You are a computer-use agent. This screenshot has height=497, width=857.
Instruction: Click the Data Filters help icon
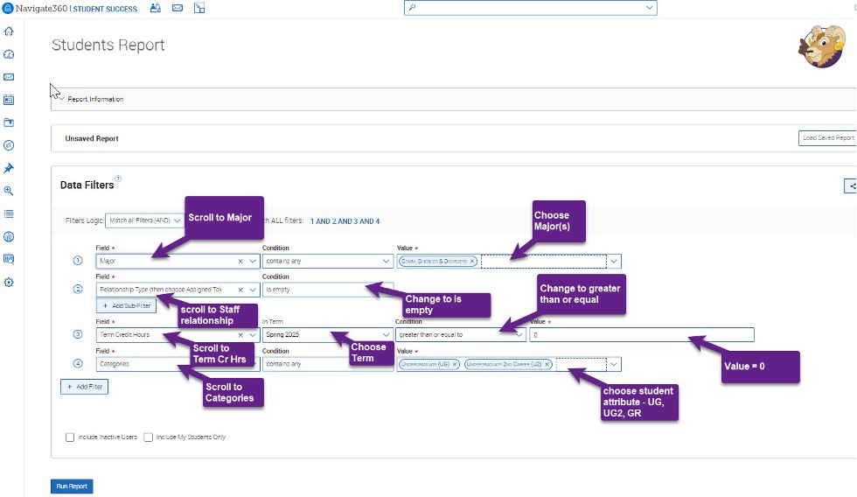coord(118,178)
